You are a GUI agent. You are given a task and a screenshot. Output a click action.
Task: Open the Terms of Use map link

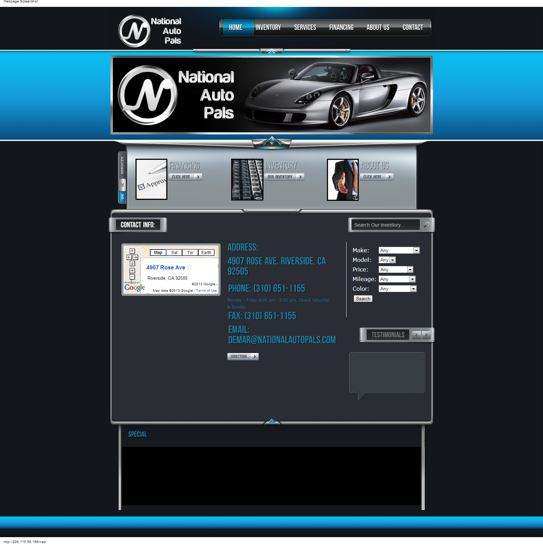[206, 291]
